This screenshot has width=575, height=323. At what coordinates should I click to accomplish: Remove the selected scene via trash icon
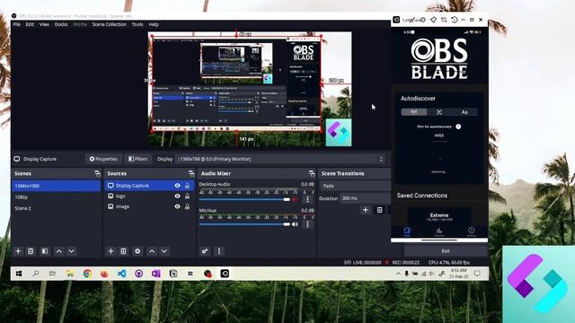point(31,251)
